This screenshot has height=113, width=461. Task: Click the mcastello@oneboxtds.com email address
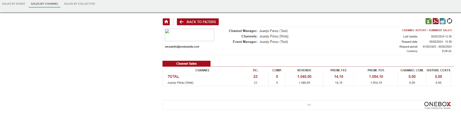pos(182,47)
